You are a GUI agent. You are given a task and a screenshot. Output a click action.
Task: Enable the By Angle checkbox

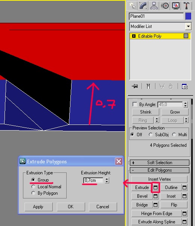point(135,104)
